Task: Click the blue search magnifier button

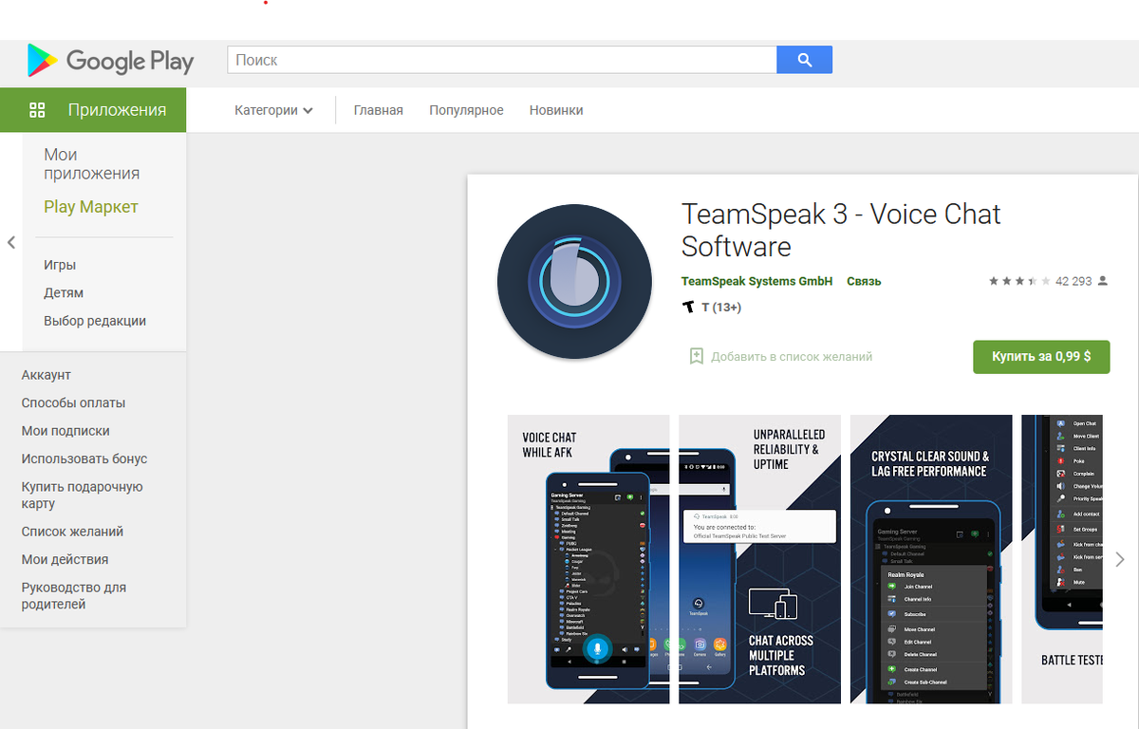Action: pyautogui.click(x=805, y=60)
